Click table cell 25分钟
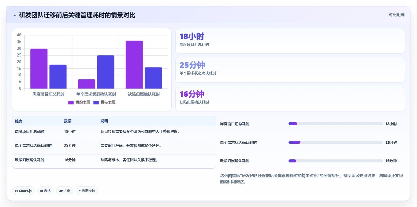Viewport: 417px width, 207px height. tap(70, 146)
